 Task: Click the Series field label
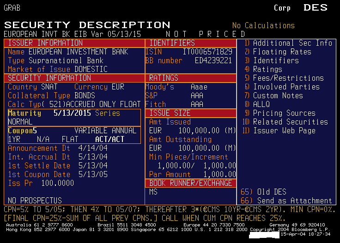click(108, 113)
